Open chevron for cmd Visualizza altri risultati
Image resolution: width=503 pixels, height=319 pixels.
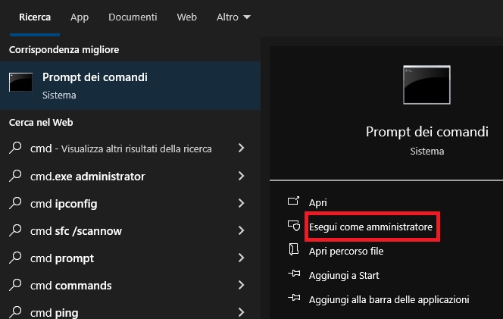tap(241, 148)
